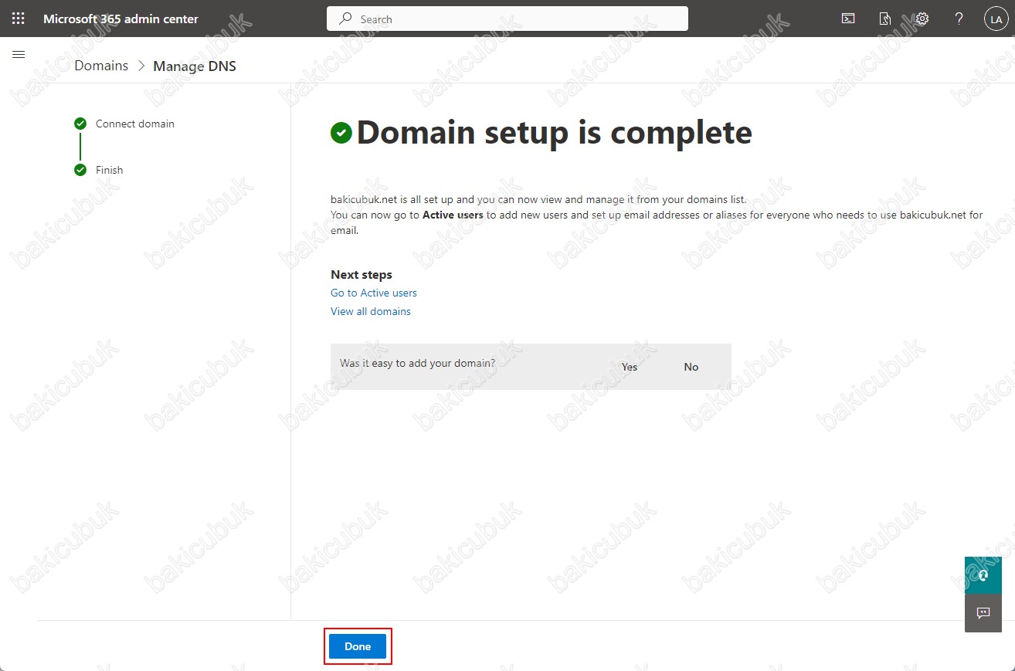Open the headset help and support button
Screen dimensions: 1015x671
[983, 575]
